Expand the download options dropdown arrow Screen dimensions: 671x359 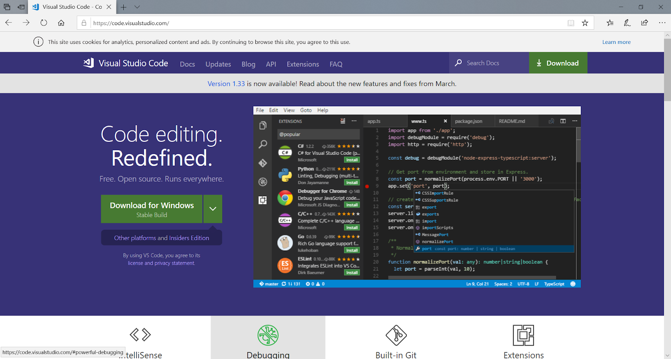tap(213, 209)
